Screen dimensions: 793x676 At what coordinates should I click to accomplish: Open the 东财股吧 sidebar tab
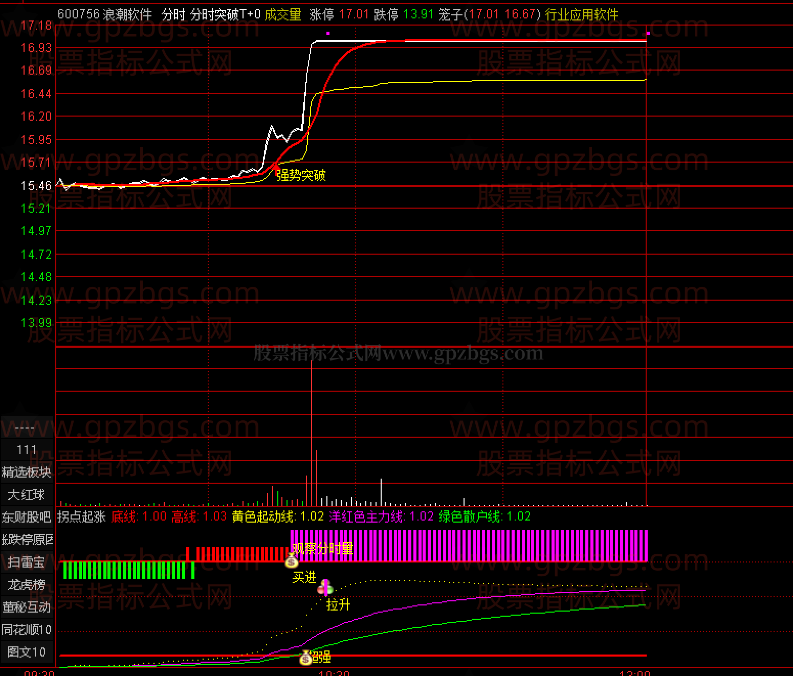coord(27,517)
